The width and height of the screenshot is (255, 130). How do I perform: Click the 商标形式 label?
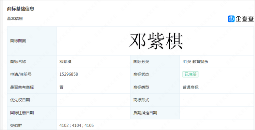[141, 100]
